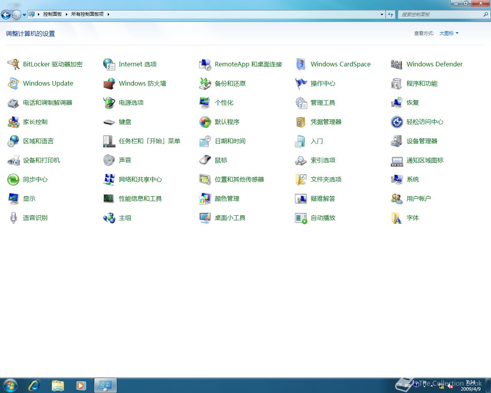Open 任务栏和「开始」菜单 link
Image resolution: width=491 pixels, height=393 pixels.
150,141
